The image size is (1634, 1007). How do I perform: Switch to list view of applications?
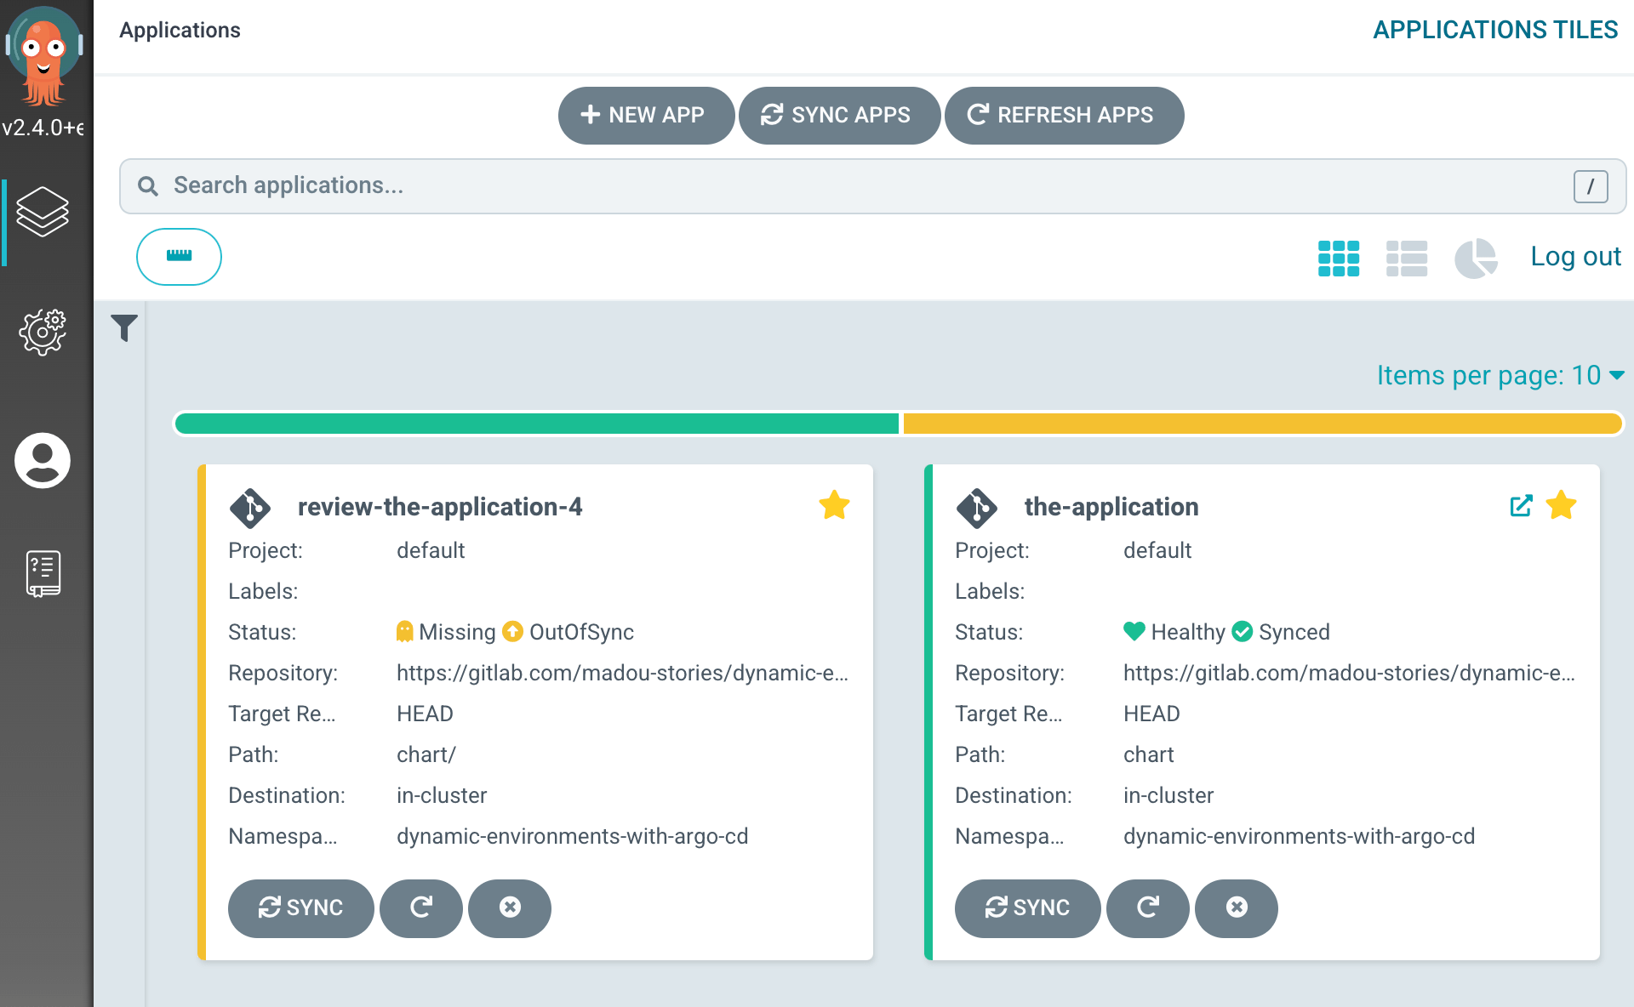(1406, 258)
